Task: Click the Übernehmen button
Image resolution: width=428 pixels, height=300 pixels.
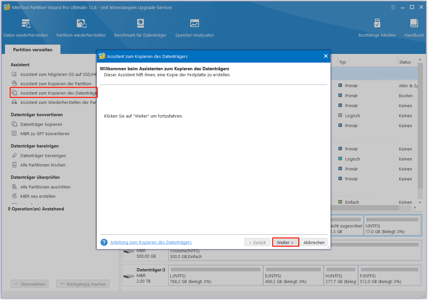Action: tap(30, 284)
